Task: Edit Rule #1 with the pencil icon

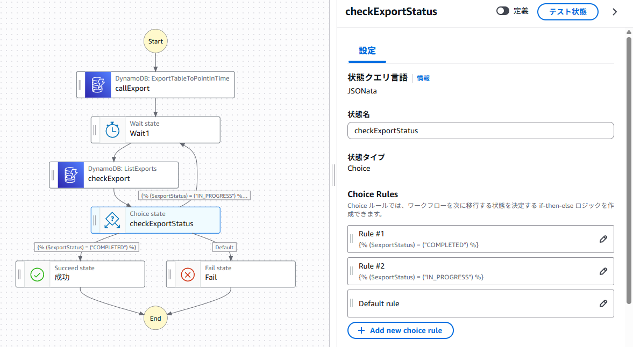Action: click(603, 238)
